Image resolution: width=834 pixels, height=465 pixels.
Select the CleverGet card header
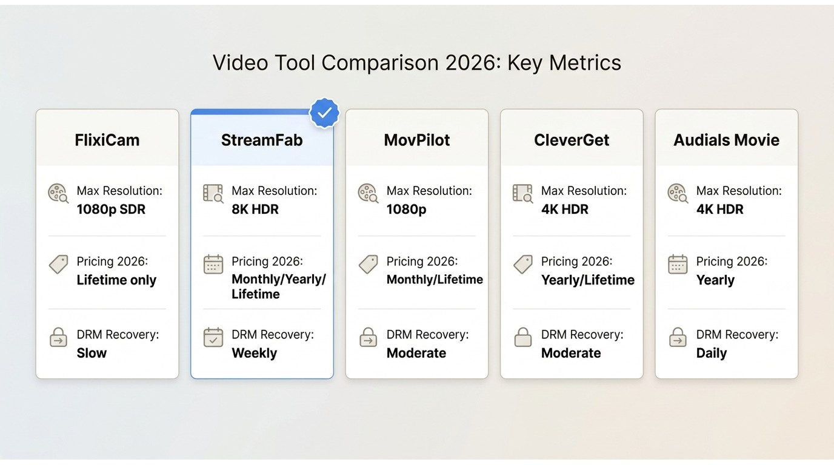coord(572,138)
